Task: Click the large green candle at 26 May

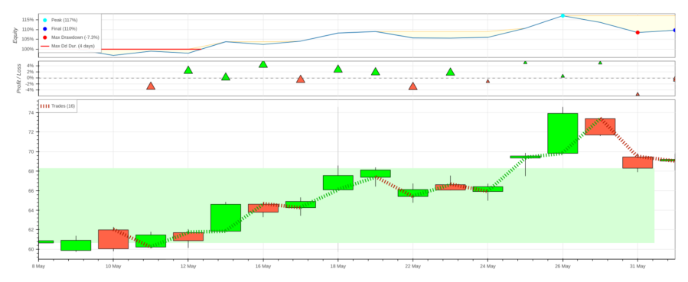Action: (562, 133)
